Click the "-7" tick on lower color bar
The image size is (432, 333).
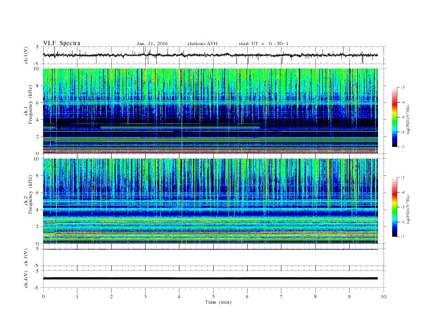click(402, 237)
